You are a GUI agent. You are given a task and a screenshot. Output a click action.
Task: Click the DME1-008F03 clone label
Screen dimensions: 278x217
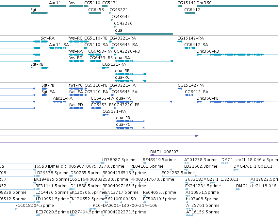tap(164, 152)
